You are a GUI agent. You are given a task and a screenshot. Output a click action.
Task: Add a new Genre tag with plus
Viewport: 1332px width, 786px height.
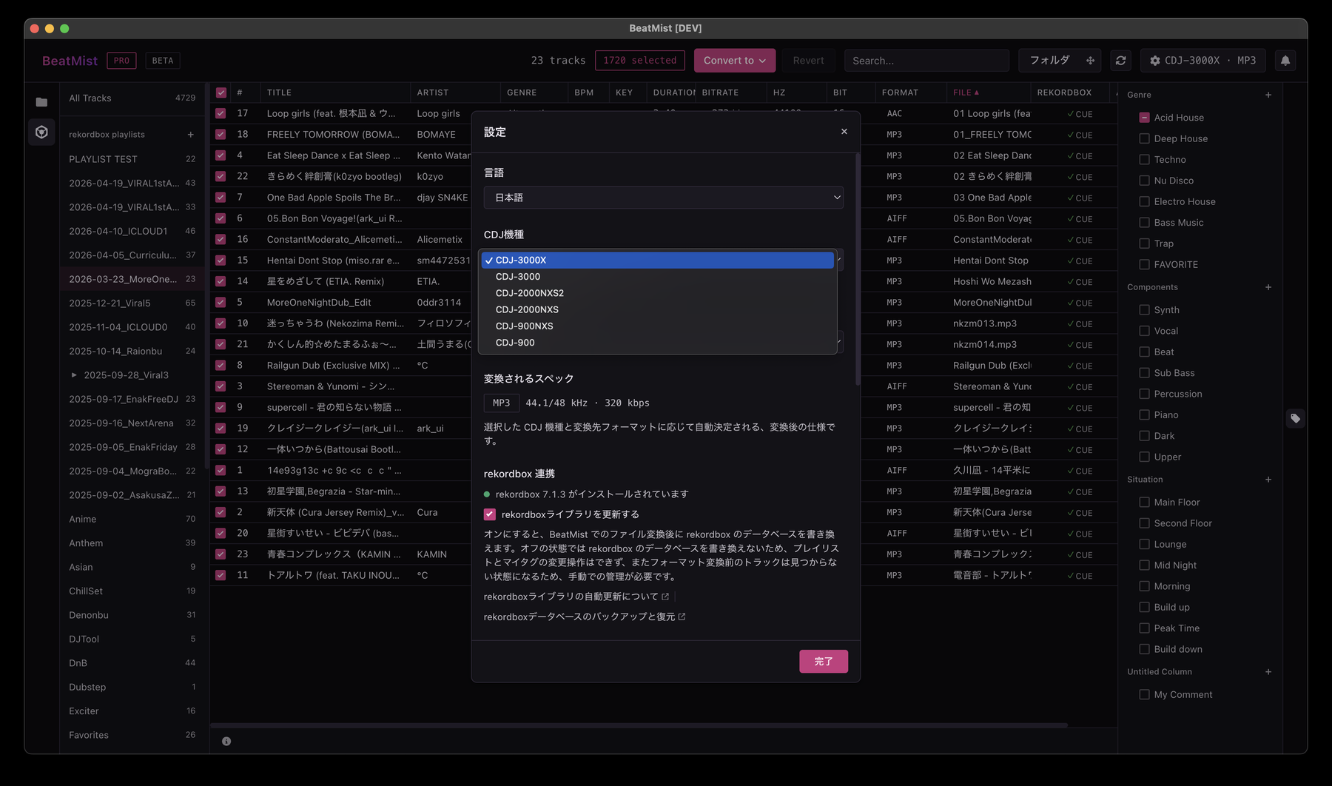1268,95
